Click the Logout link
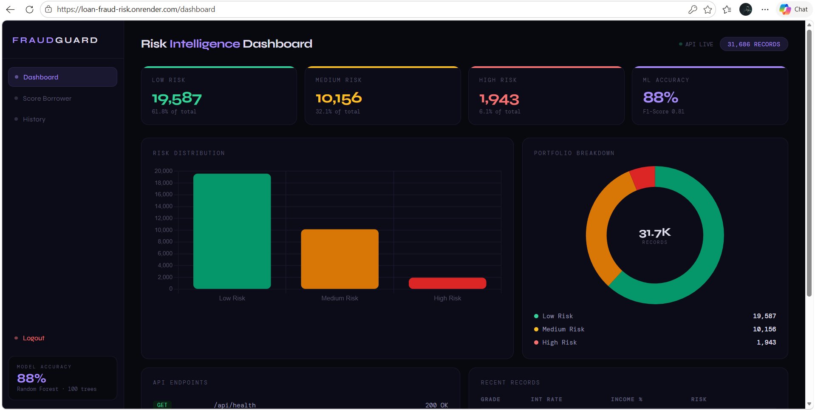The image size is (815, 410). [33, 338]
